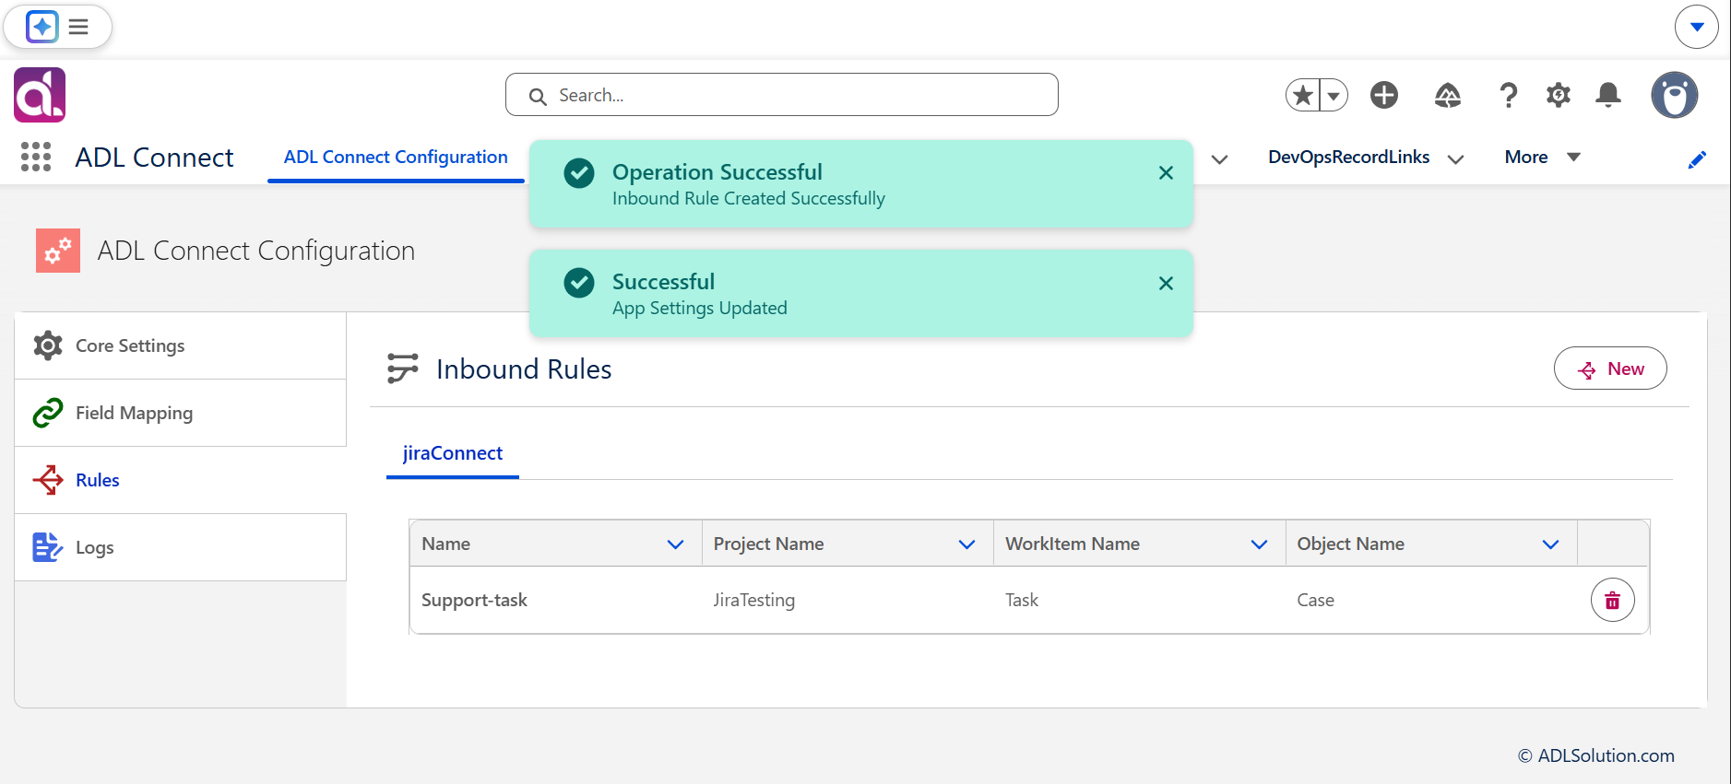Click the Favorites star icon
Screen dimensions: 1731x784
coord(1303,95)
